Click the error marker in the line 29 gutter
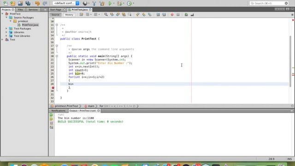Viewport: 295px width, 166px height. (x=53, y=88)
